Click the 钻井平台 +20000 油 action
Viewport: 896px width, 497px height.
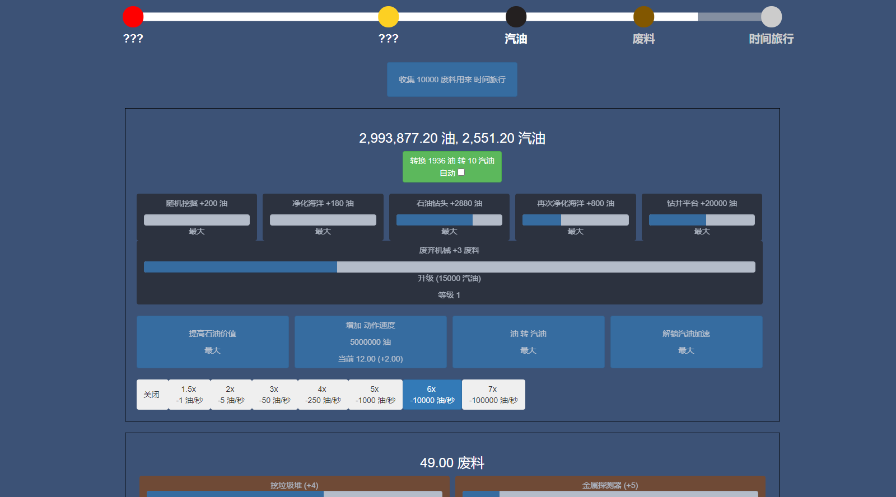[702, 217]
